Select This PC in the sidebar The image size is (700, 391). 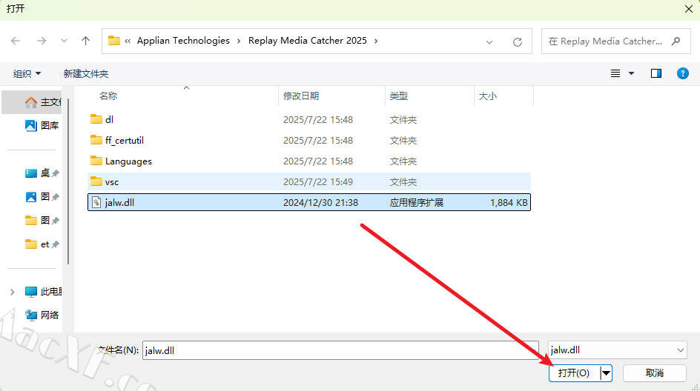43,292
